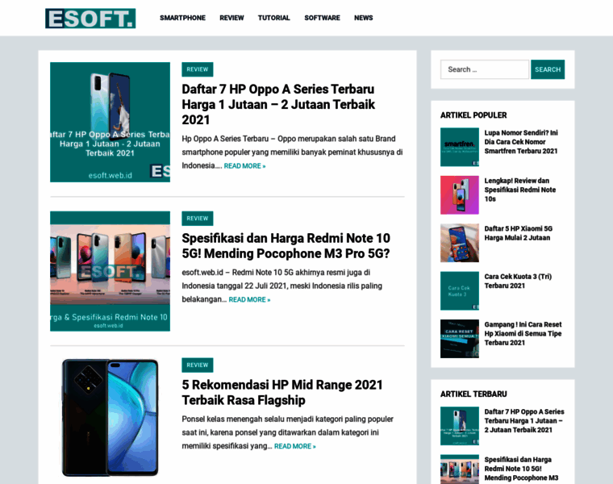Open Oppo A Series link in Artikel Terbaru
613x484 pixels.
click(x=524, y=420)
